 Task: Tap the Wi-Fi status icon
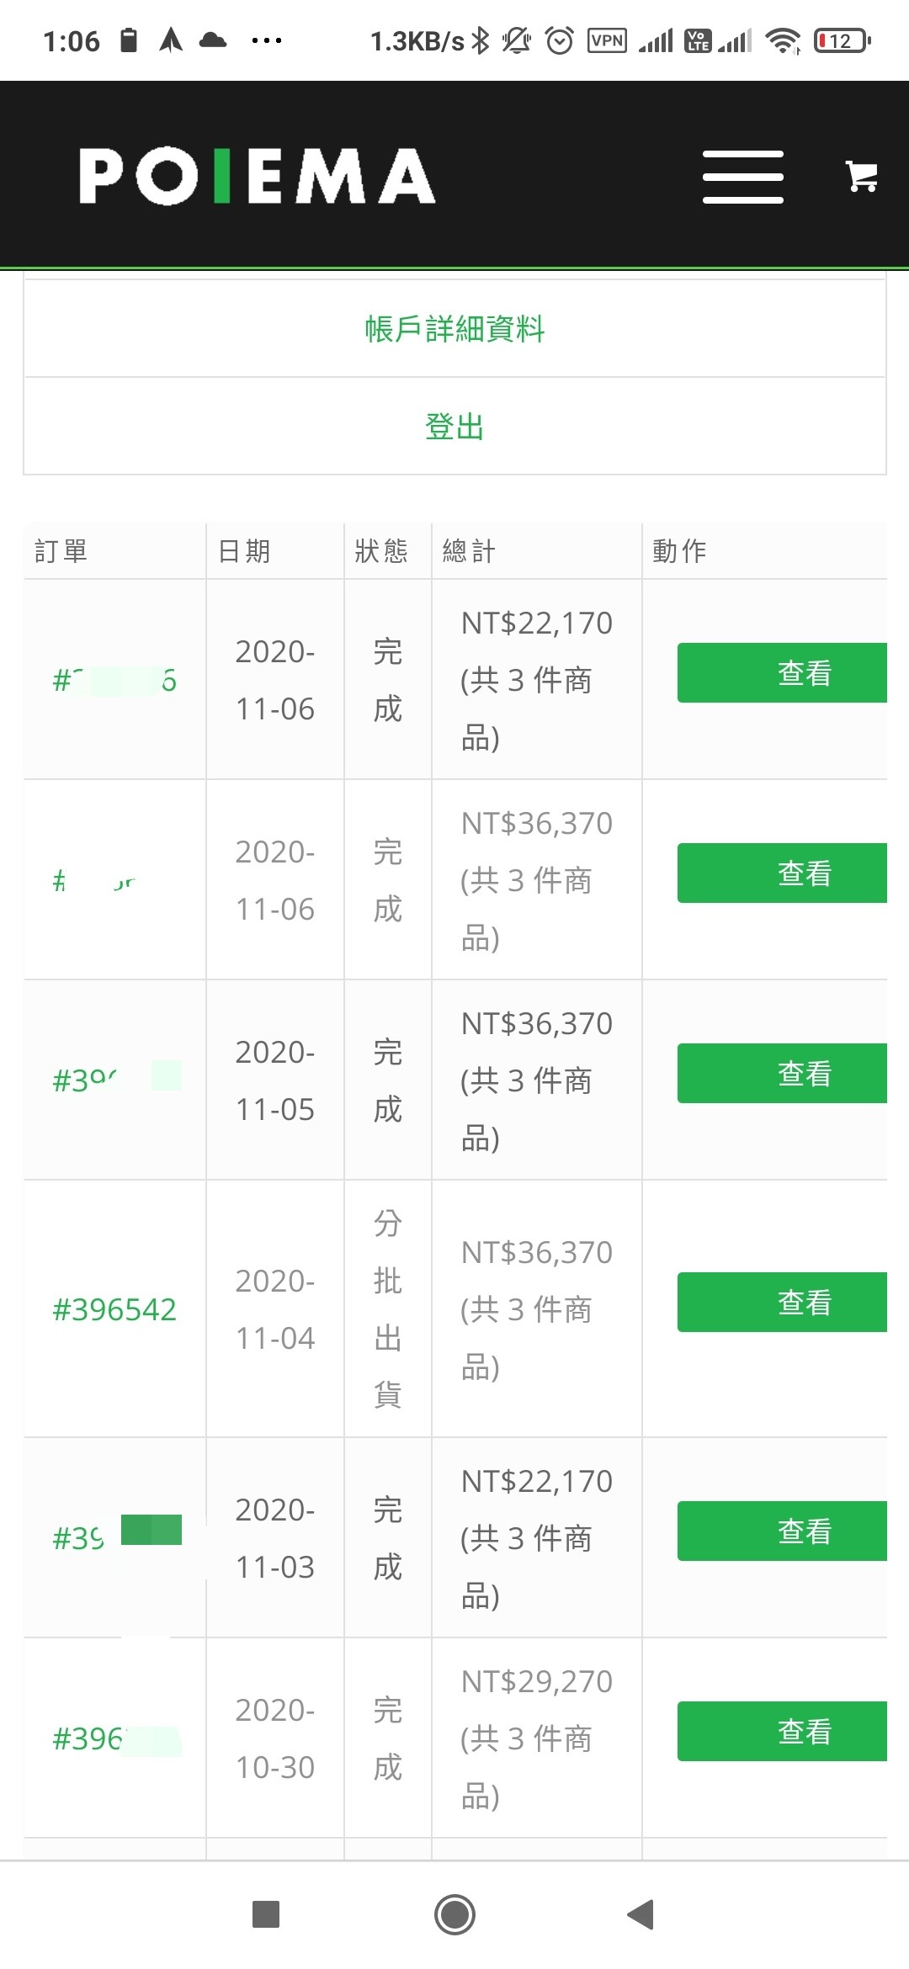tap(783, 40)
